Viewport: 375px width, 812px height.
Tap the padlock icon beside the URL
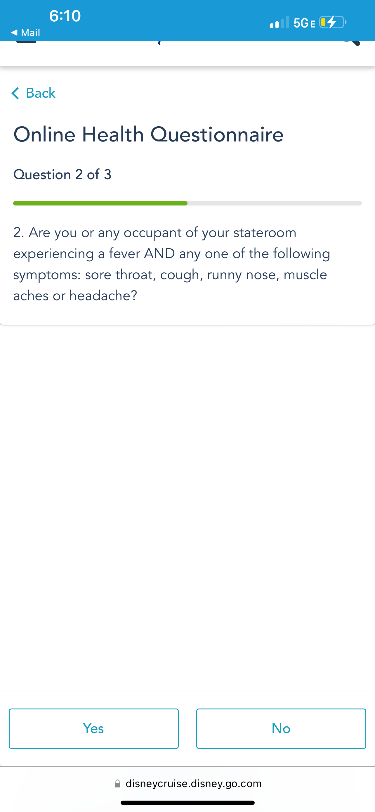pos(117,784)
